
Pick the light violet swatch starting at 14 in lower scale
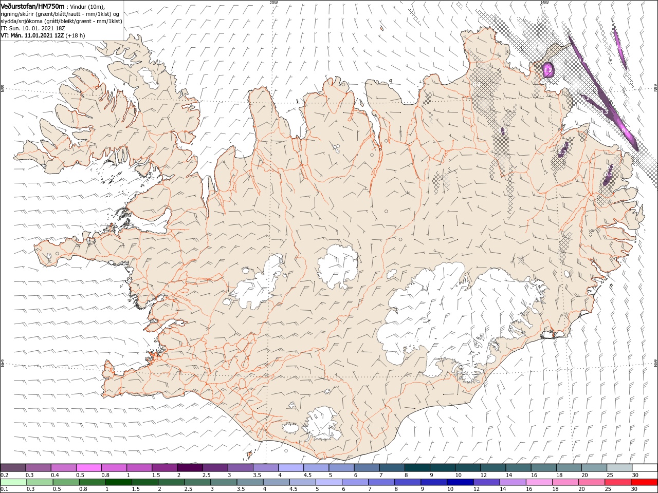pyautogui.click(x=512, y=482)
